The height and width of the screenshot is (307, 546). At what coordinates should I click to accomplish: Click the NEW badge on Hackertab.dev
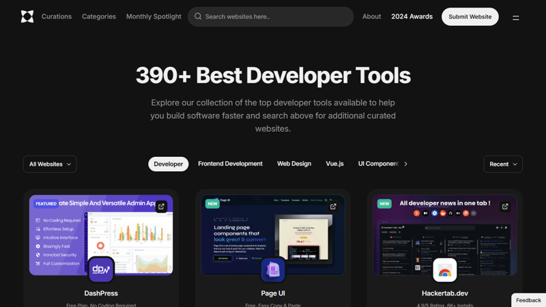click(x=384, y=203)
